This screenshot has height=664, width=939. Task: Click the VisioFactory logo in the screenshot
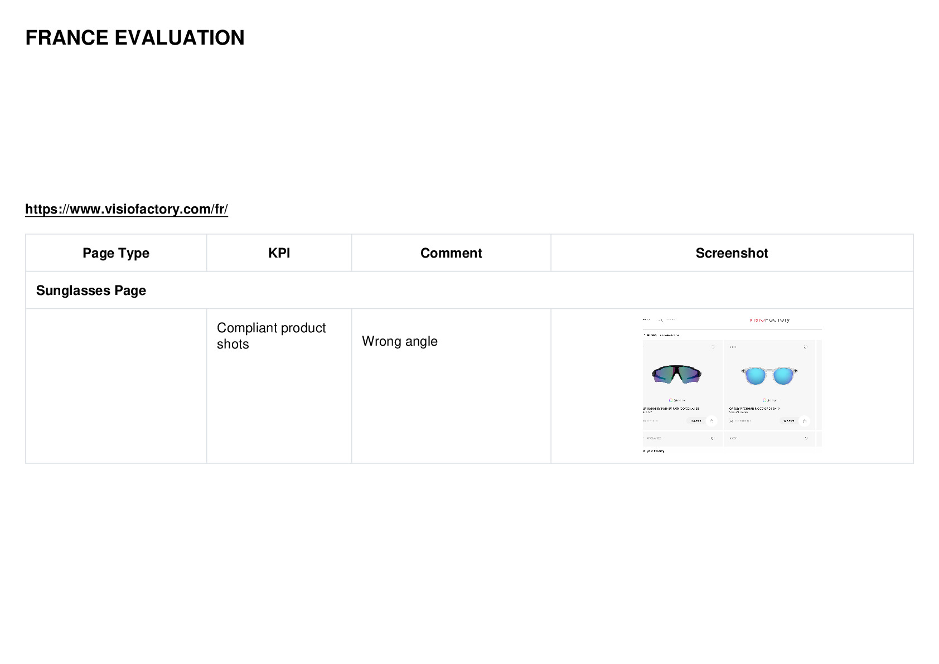769,319
